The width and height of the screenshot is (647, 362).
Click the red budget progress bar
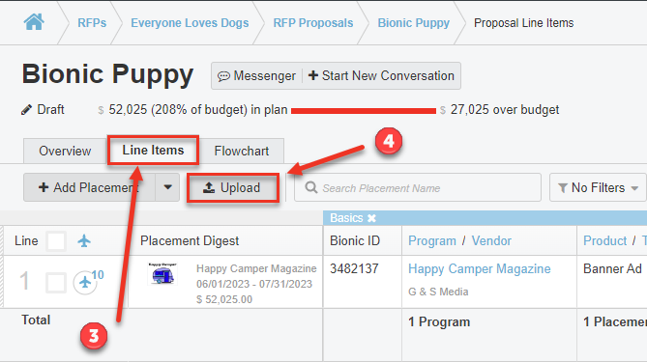(364, 111)
